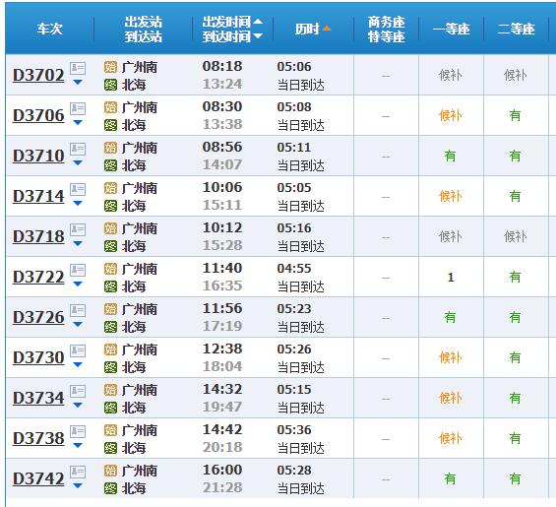The width and height of the screenshot is (556, 507).
Task: Click the single remaining first class seat on D3722
Action: 451,277
